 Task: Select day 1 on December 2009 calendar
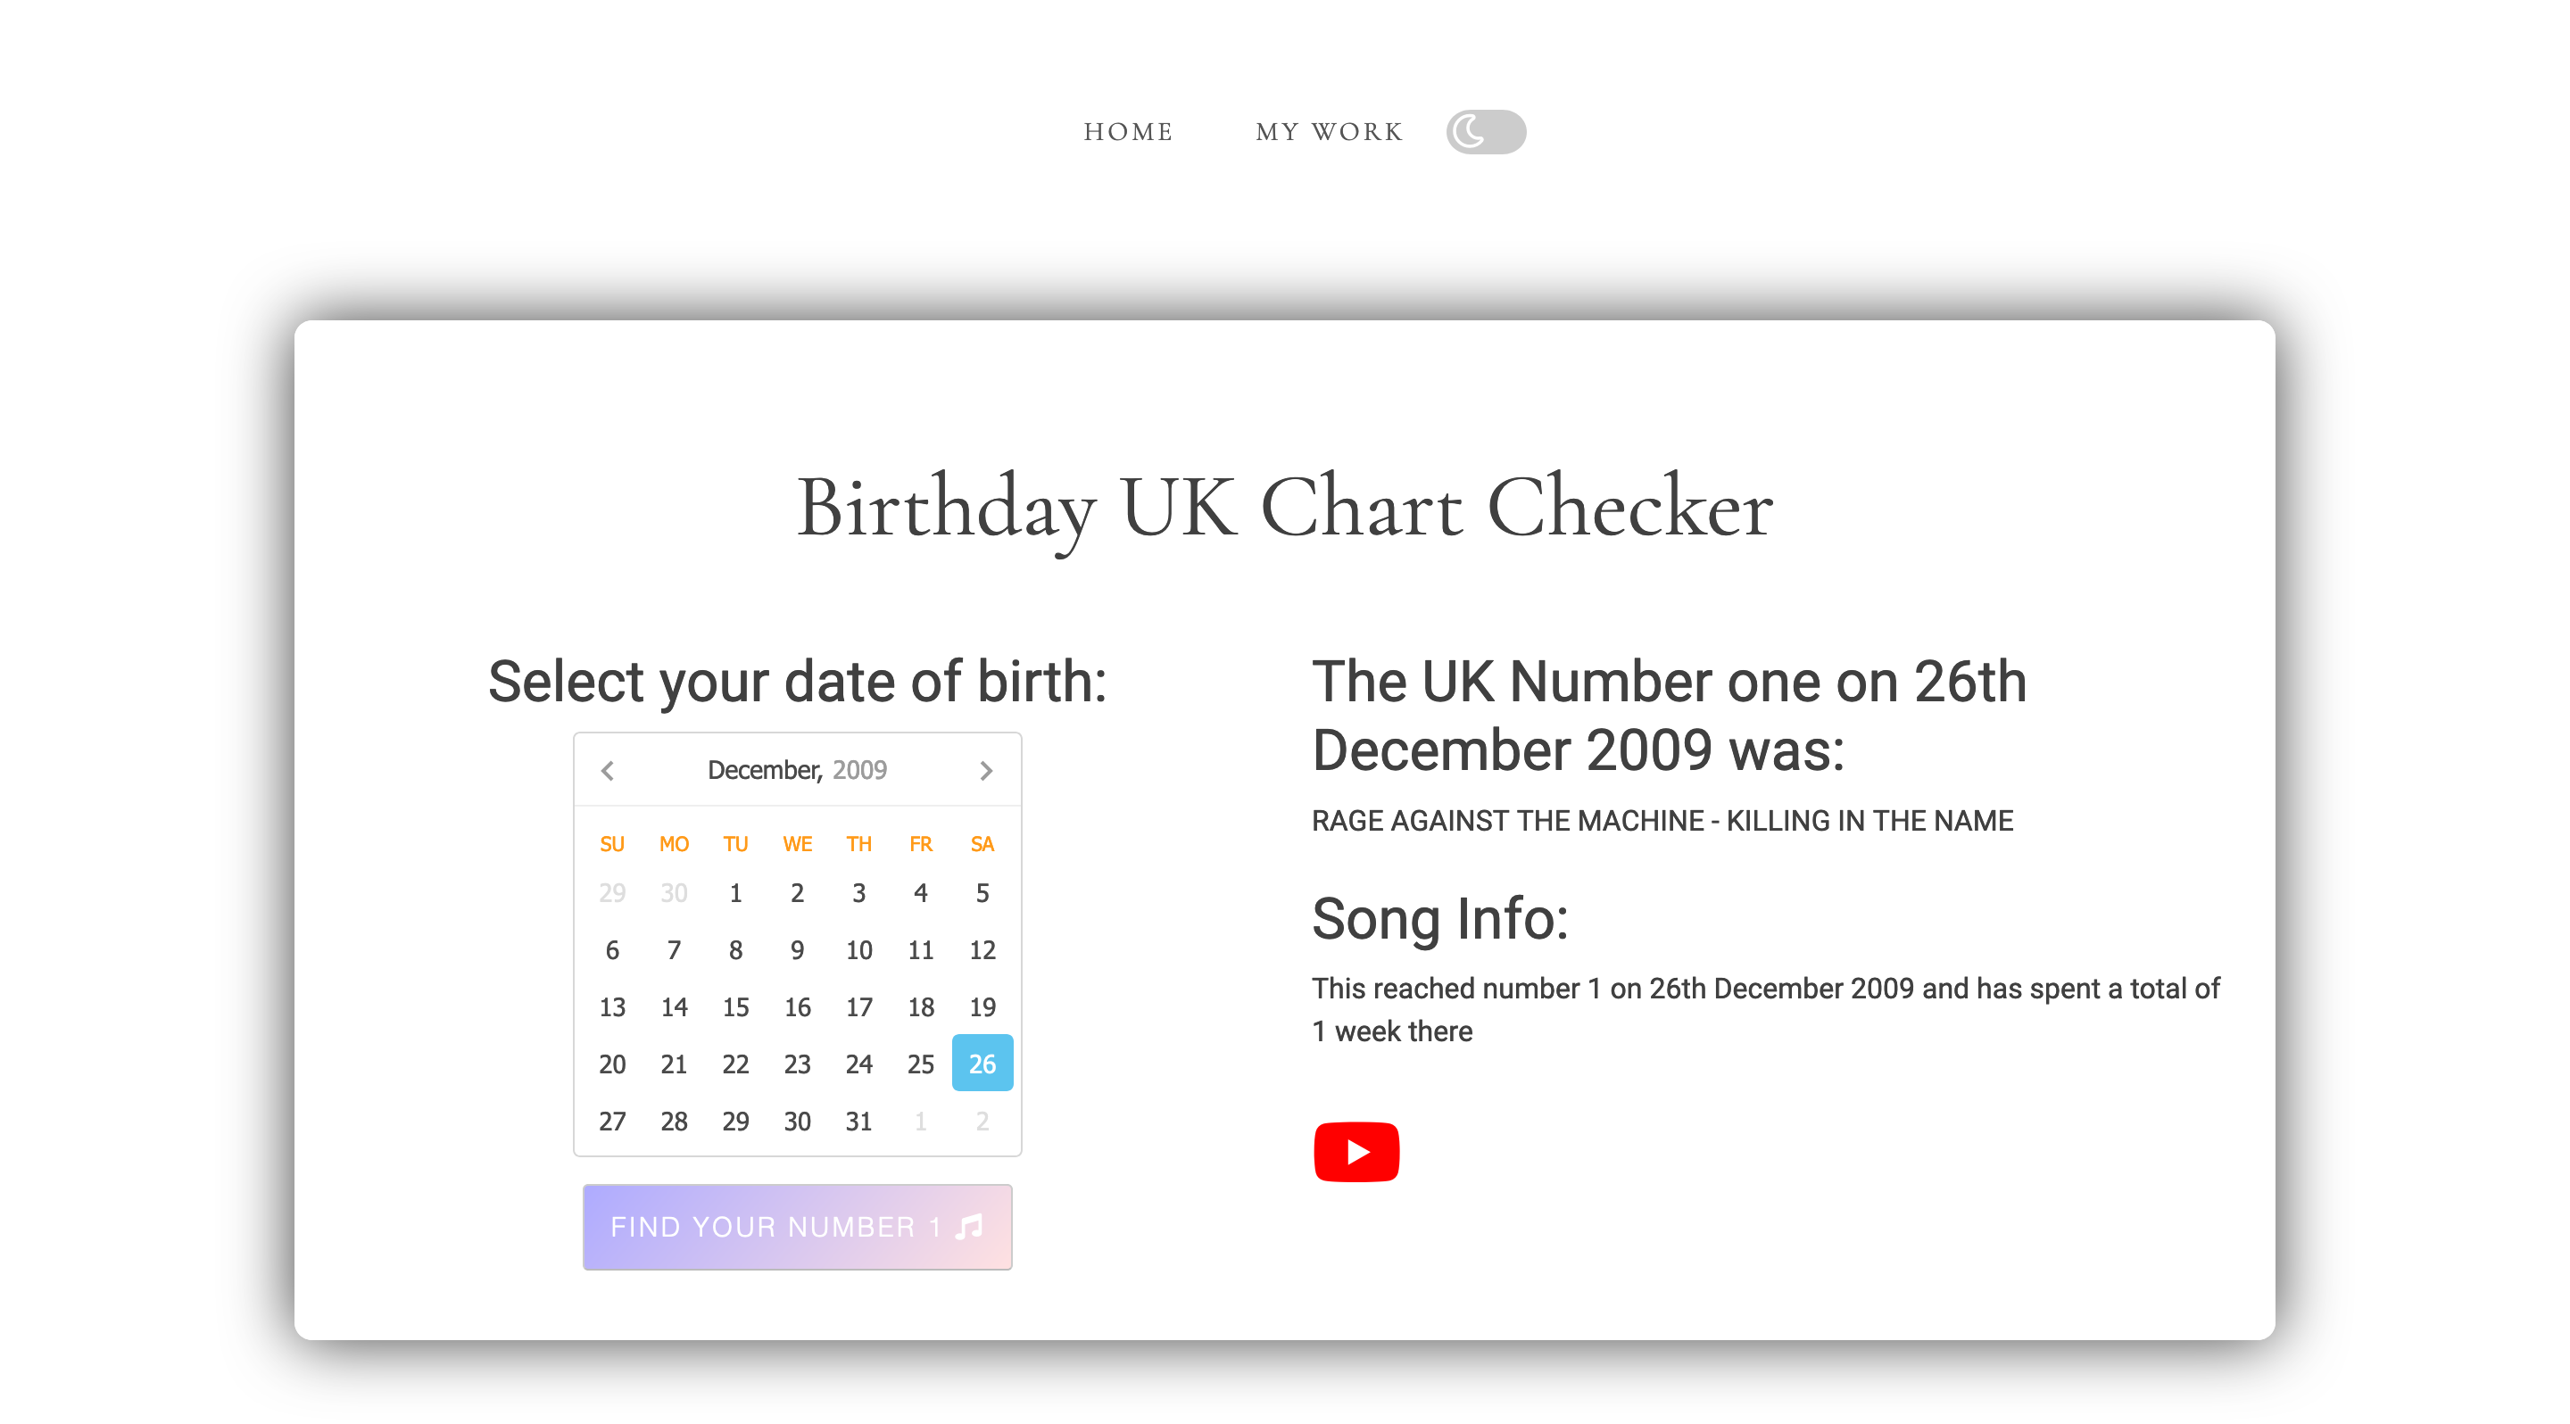(x=734, y=892)
